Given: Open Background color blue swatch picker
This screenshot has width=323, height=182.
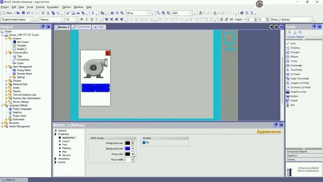Looking at the screenshot, I should coord(128,149).
